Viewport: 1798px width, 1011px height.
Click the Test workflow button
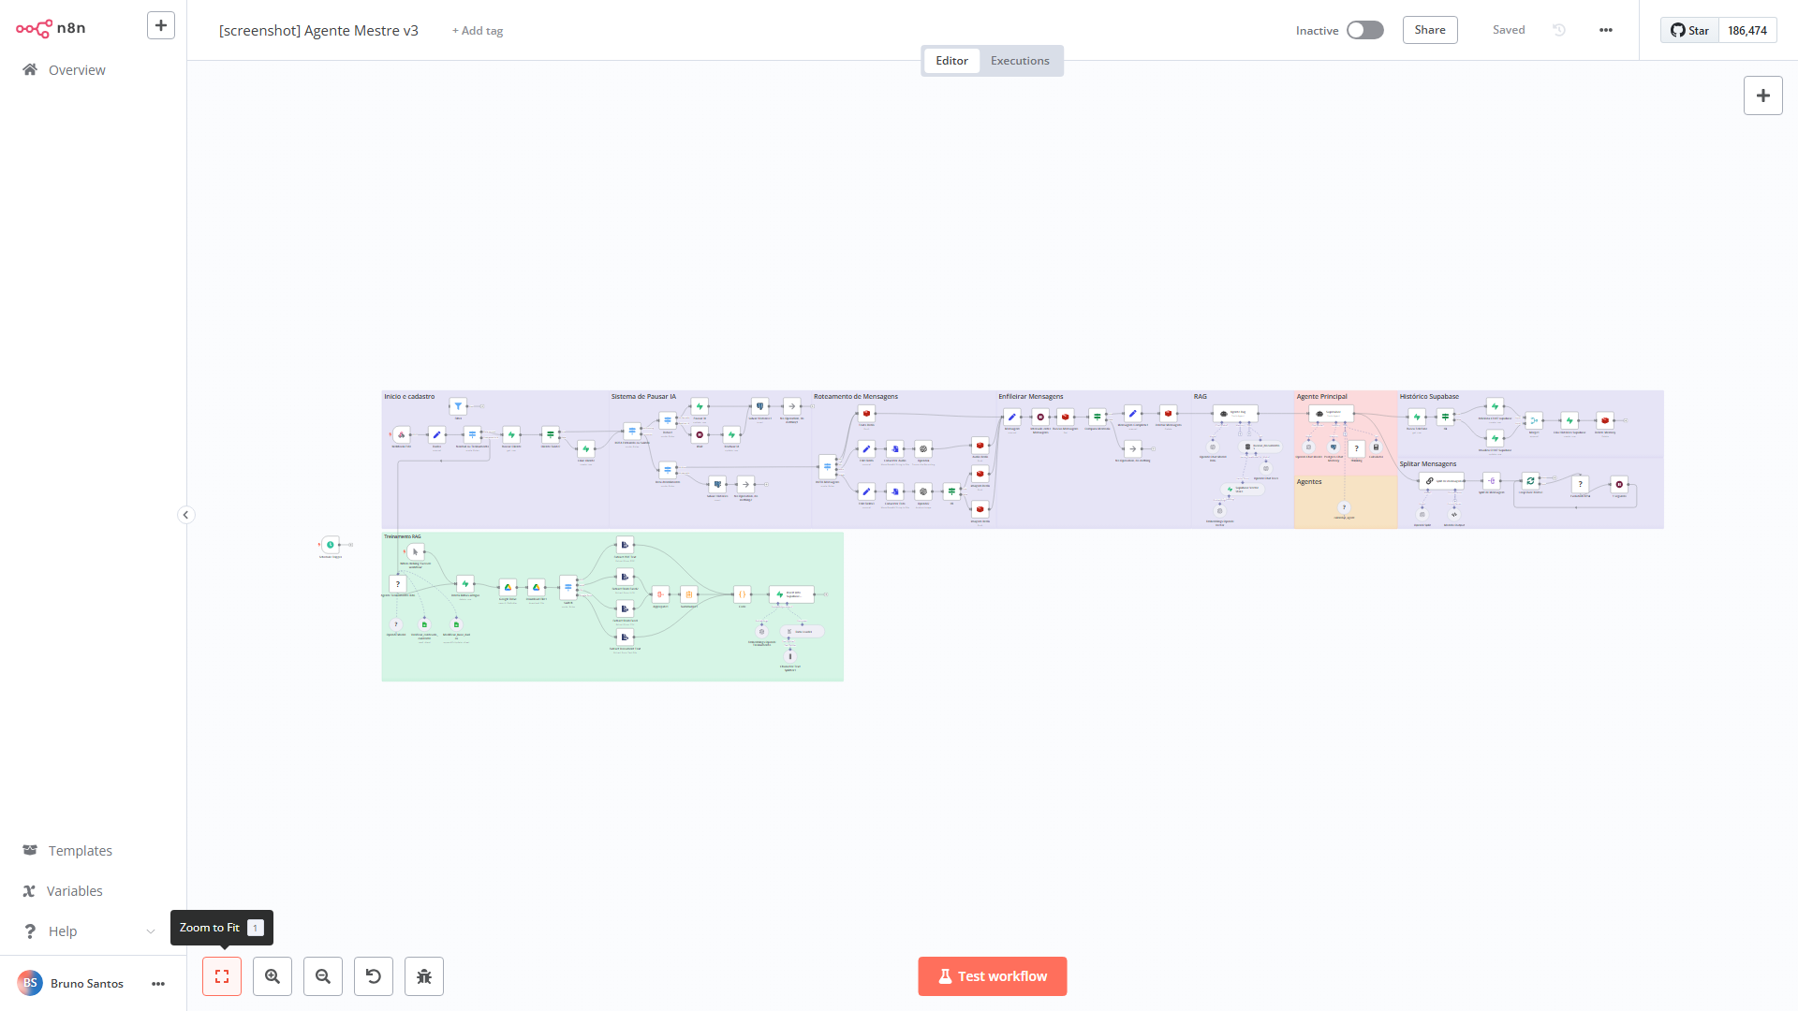point(993,976)
